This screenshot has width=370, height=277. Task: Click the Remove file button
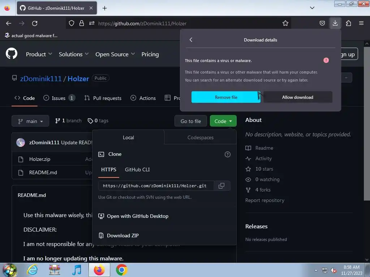tap(226, 97)
